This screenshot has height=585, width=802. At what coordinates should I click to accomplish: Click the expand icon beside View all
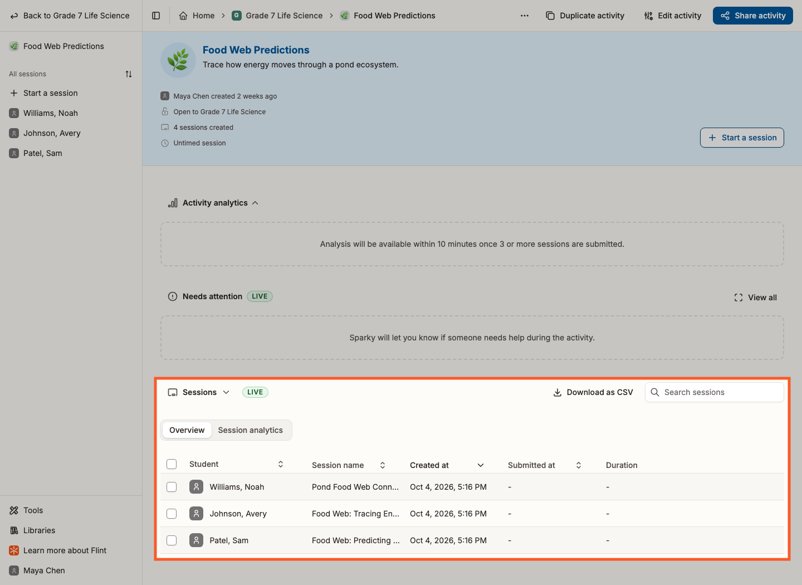coord(739,298)
